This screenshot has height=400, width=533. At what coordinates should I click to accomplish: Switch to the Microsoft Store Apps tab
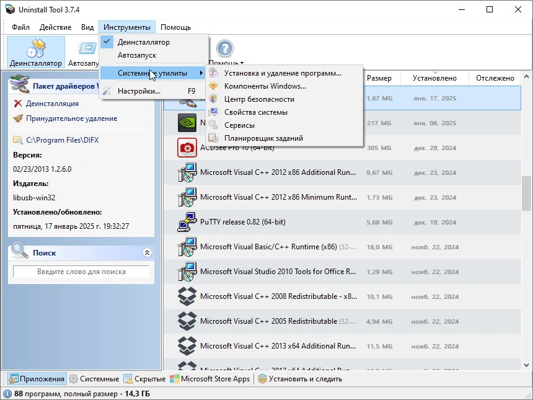click(x=210, y=379)
